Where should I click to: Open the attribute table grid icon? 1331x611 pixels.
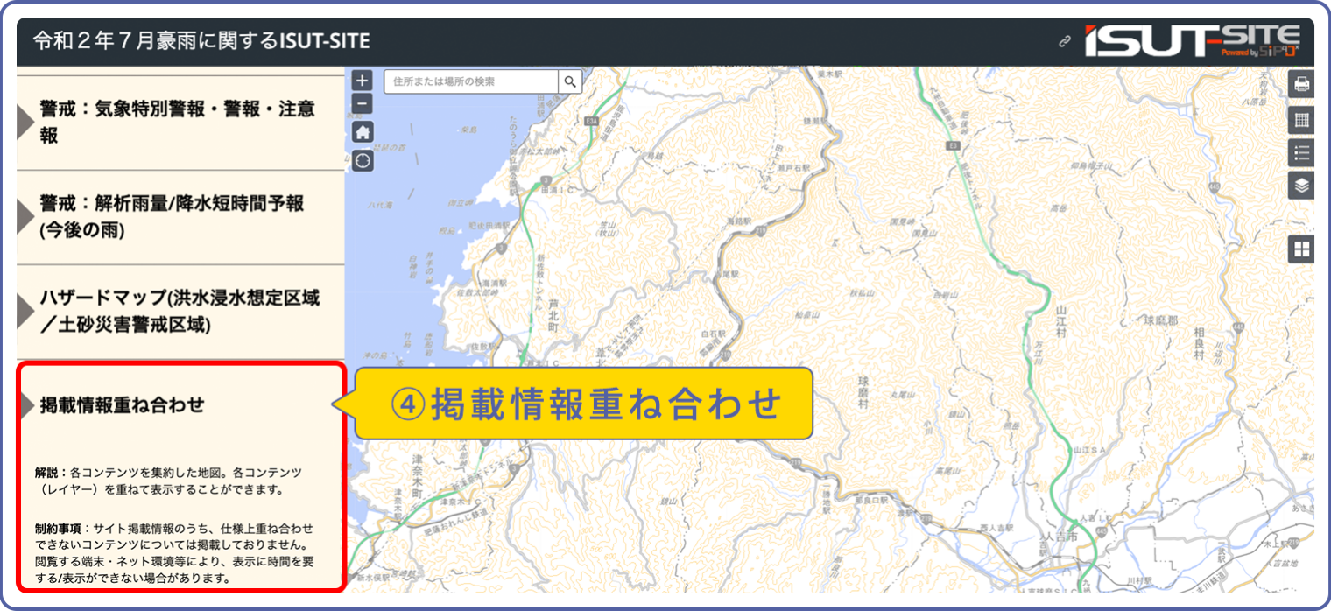tap(1301, 119)
